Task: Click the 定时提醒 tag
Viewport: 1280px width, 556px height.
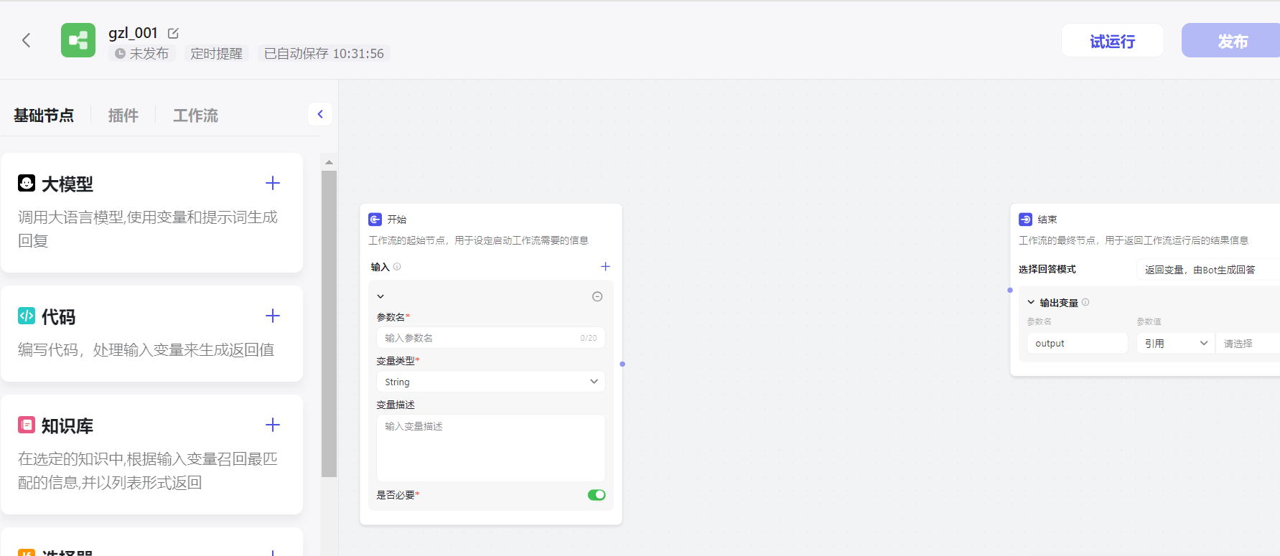Action: 216,54
